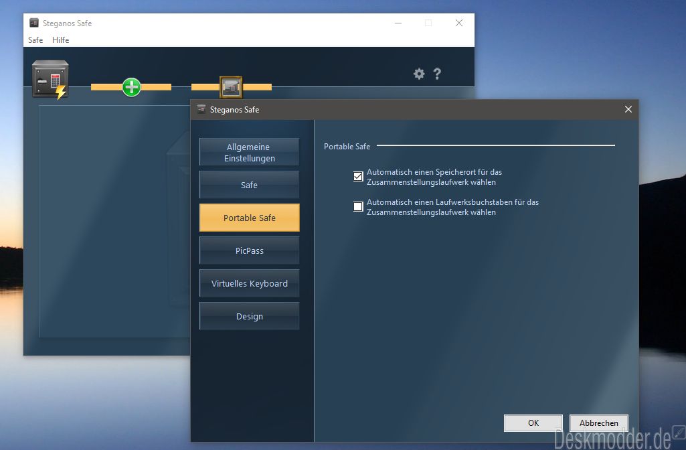Click the Steganos Safe title bar app icon
The height and width of the screenshot is (450, 686).
(33, 23)
